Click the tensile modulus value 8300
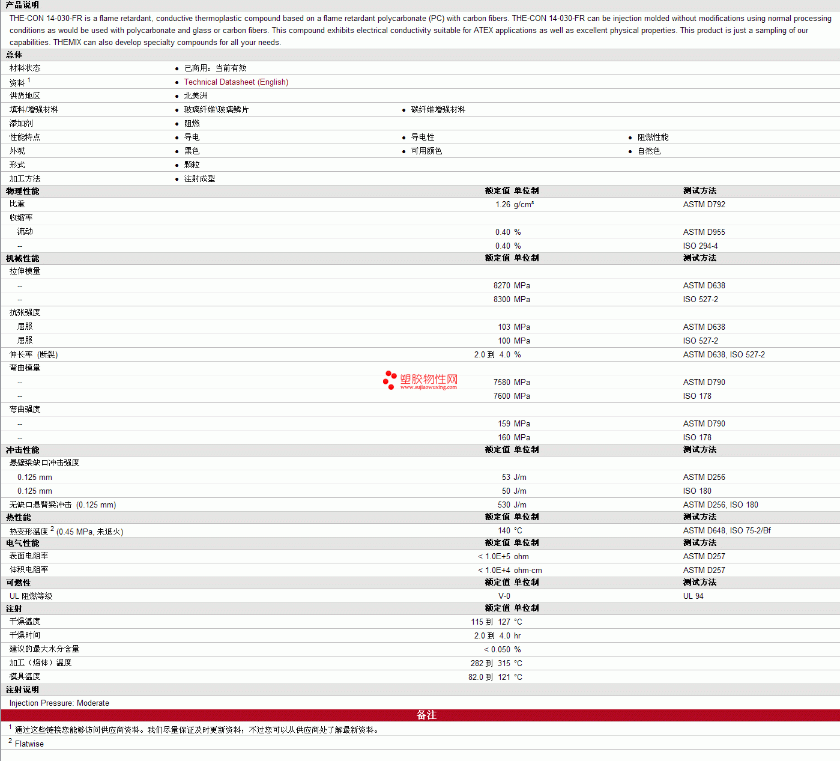The height and width of the screenshot is (761, 840). click(502, 300)
